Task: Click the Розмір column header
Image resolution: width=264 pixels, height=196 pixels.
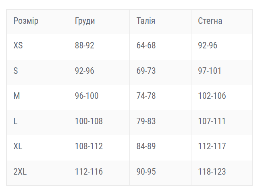Action: point(26,21)
